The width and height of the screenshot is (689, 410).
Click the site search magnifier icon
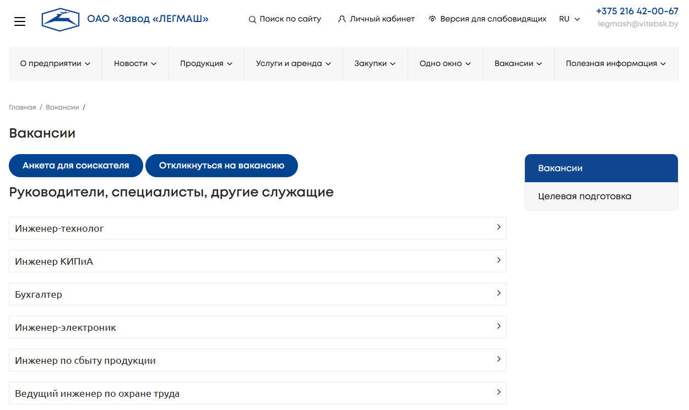[x=252, y=19]
